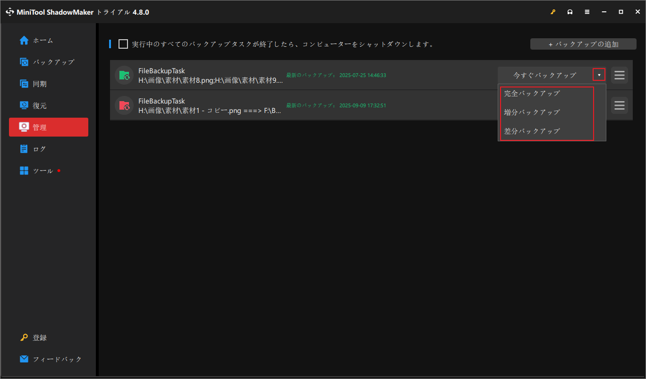Click the red folder icon of the second task

pos(124,105)
